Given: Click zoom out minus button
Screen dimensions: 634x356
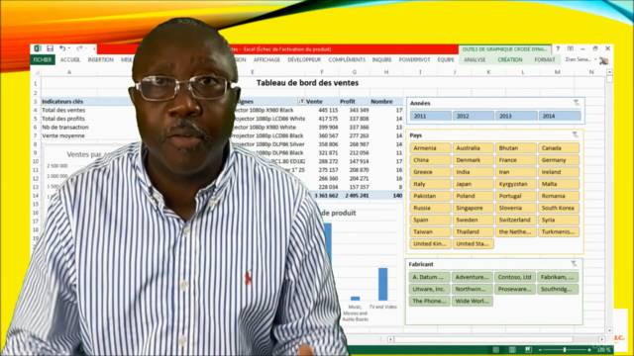Looking at the screenshot, I should (x=540, y=349).
